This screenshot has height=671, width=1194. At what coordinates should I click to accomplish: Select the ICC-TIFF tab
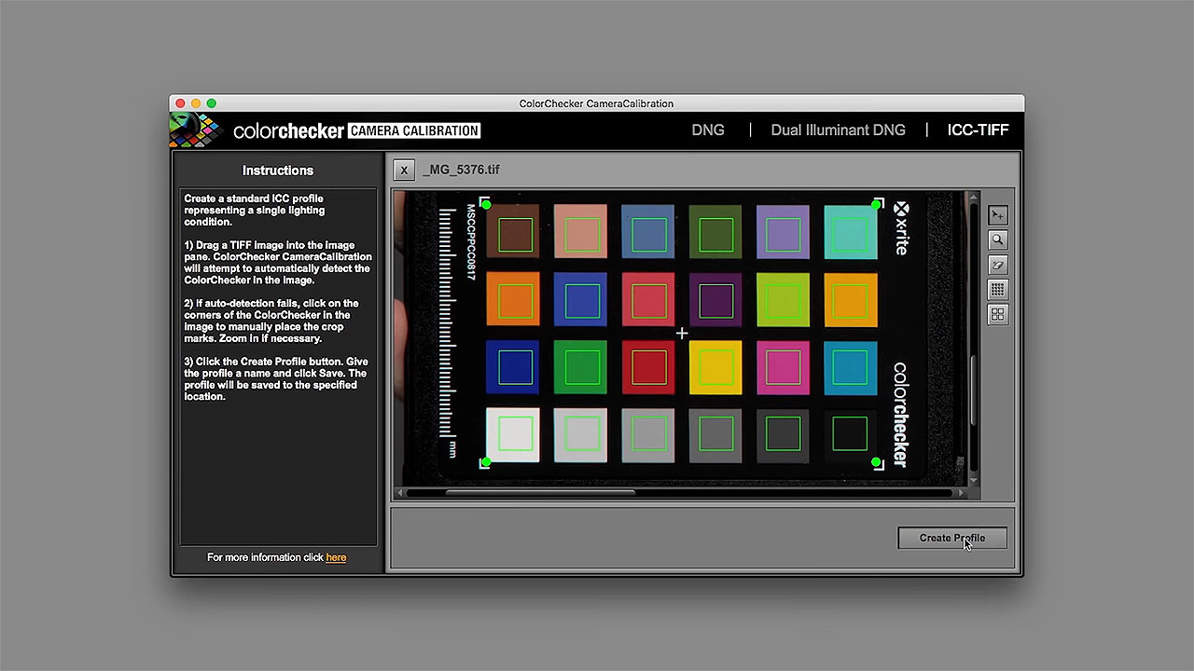point(978,130)
